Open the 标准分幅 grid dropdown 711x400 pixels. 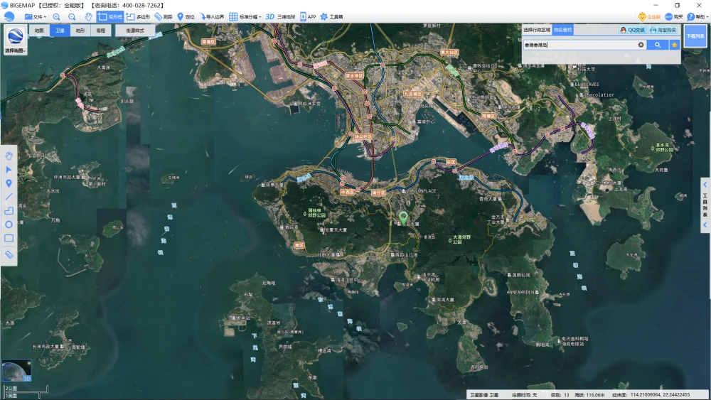245,17
